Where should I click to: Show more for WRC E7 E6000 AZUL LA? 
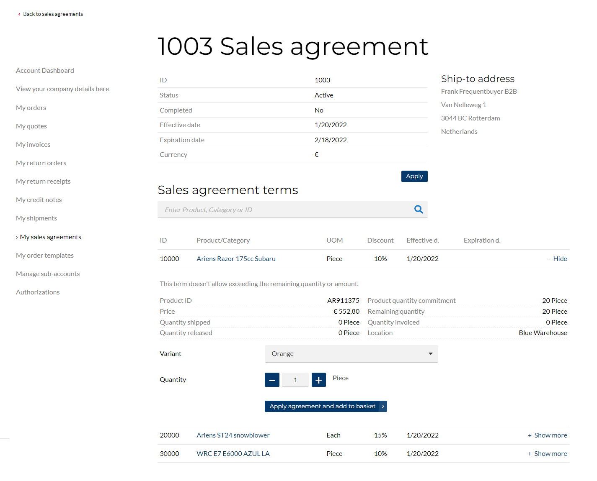coord(547,454)
